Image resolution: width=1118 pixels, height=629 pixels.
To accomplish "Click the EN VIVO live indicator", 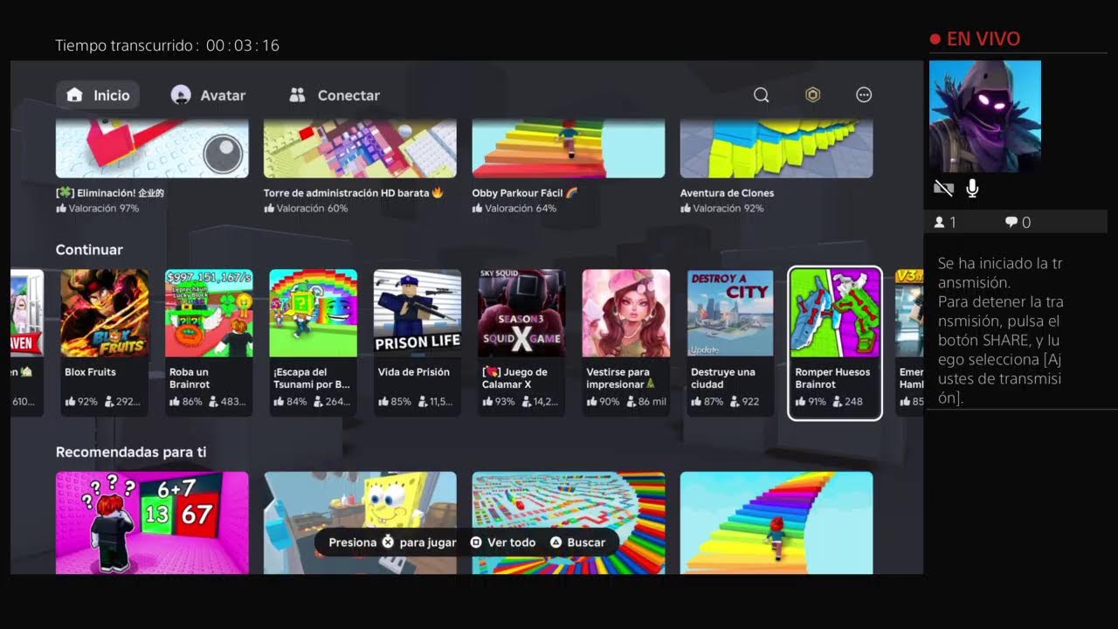I will pos(975,38).
